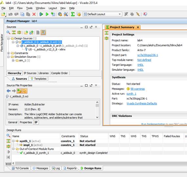Image resolution: width=187 pixels, height=177 pixels.
Task: Click the Search magnifier in Design Runs panel
Action: [8, 136]
